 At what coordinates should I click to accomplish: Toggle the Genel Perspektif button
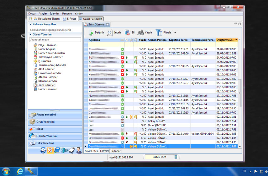(91, 19)
